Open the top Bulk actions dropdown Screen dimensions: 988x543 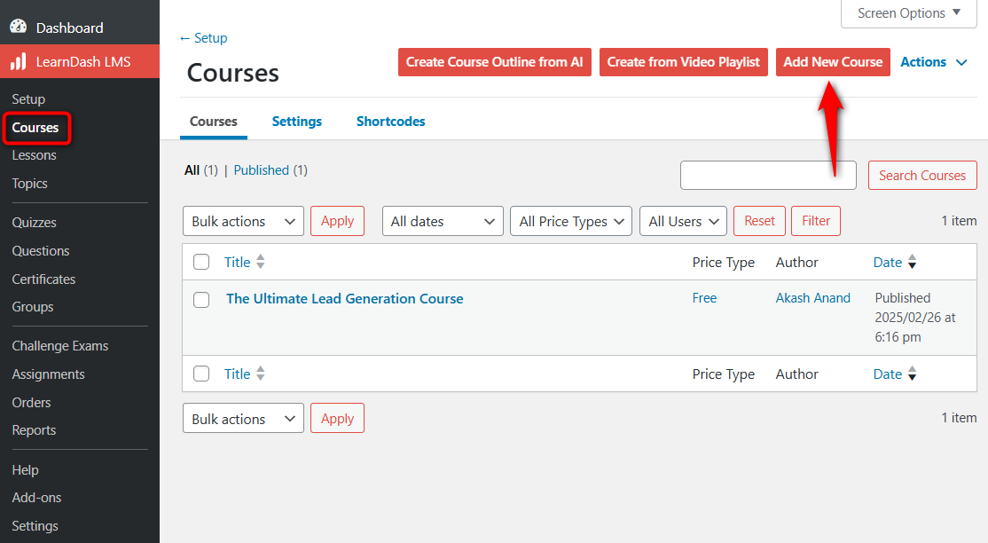(243, 221)
